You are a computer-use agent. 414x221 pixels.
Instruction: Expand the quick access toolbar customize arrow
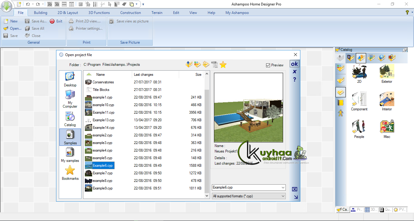point(143,4)
